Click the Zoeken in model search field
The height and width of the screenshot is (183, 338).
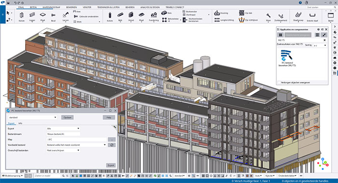(48, 176)
